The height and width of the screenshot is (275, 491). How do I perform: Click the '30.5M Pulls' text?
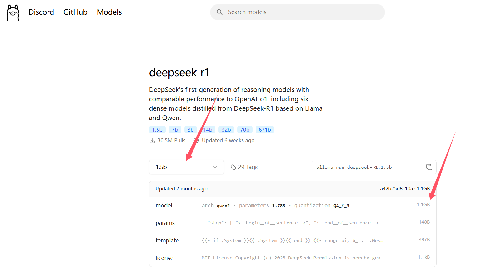coord(171,140)
